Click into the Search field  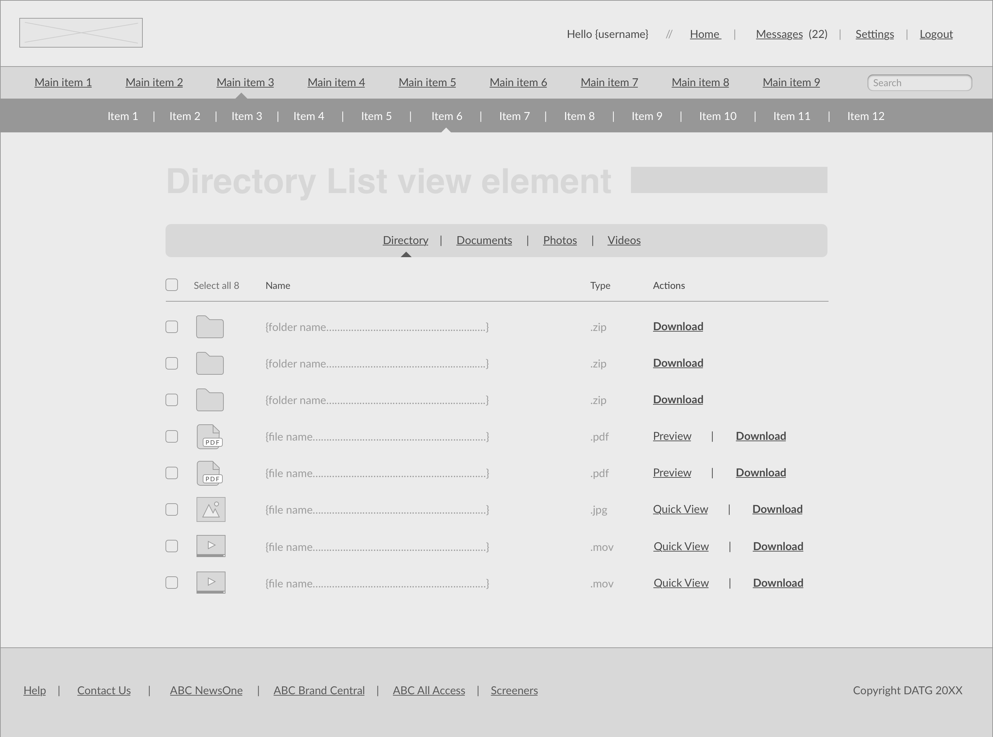(919, 83)
